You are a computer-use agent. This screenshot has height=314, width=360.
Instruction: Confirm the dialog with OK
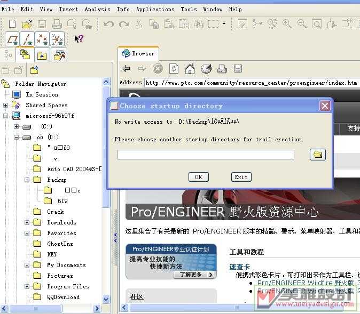[199, 177]
